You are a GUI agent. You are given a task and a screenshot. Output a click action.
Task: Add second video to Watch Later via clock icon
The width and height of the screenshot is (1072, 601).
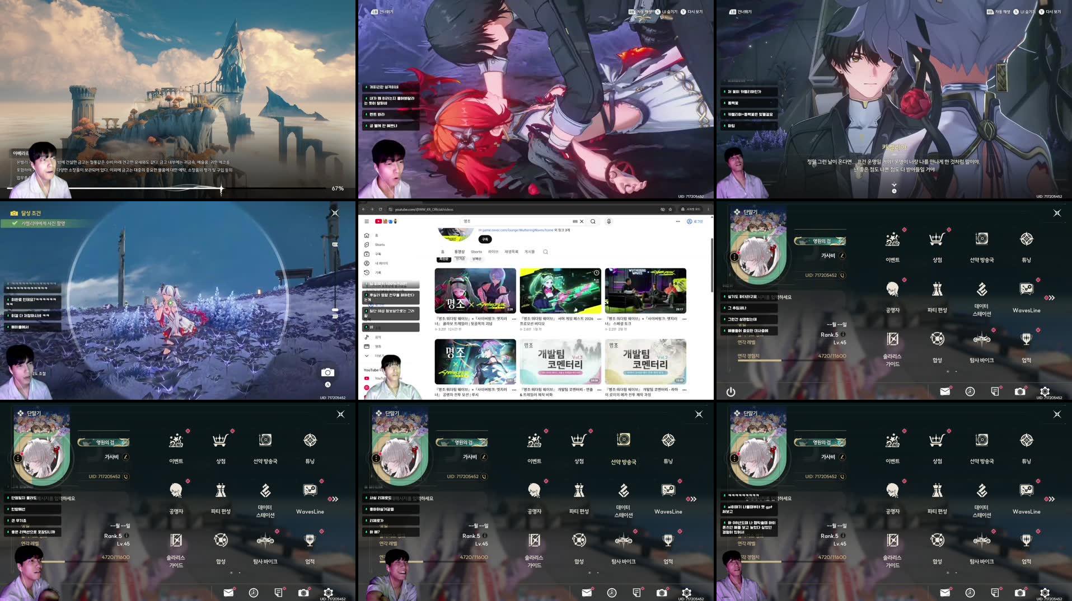597,272
